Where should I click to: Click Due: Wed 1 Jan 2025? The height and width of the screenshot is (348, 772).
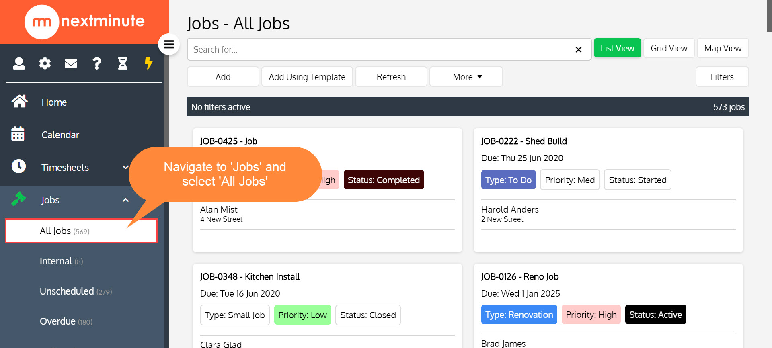tap(521, 294)
